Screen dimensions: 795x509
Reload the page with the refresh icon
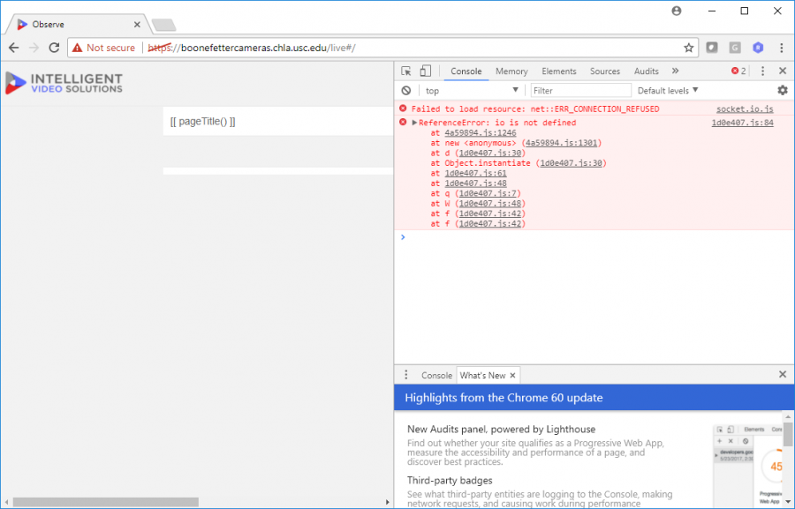tap(54, 48)
